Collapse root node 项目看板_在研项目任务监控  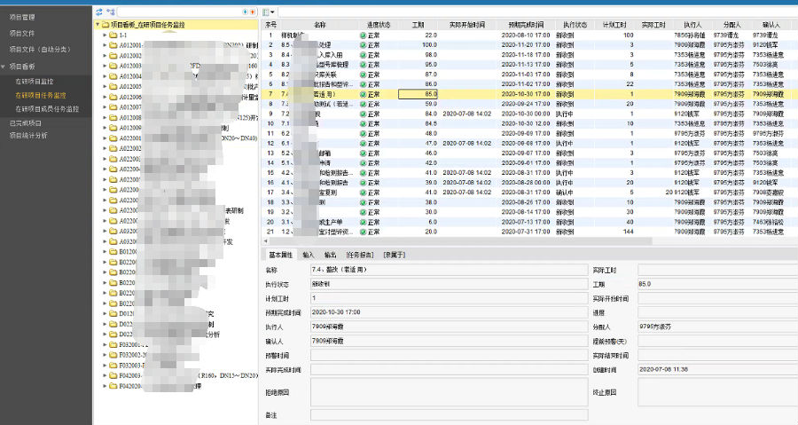[97, 25]
